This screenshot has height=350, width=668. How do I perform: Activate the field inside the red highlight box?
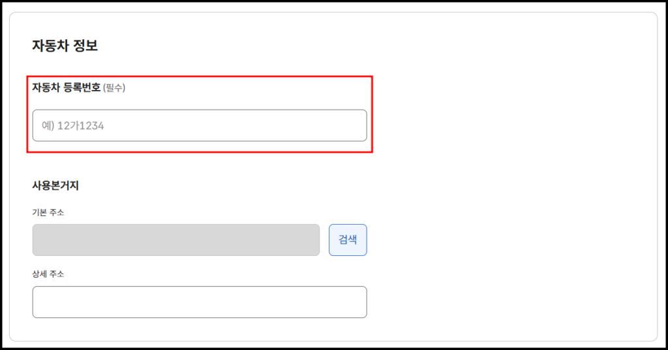(x=199, y=125)
